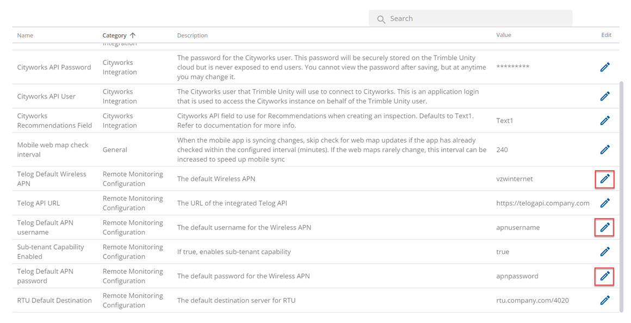
Task: Edit Telog Default APN password
Action: coord(605,276)
